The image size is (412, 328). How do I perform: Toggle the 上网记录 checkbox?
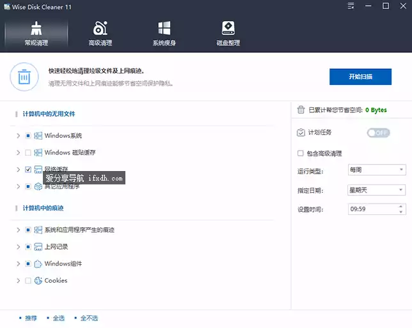point(28,247)
